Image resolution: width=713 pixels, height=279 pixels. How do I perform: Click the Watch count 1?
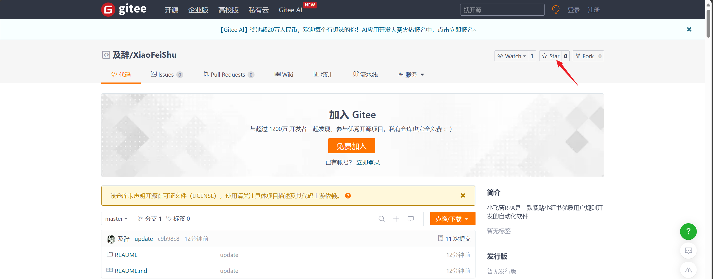[532, 56]
